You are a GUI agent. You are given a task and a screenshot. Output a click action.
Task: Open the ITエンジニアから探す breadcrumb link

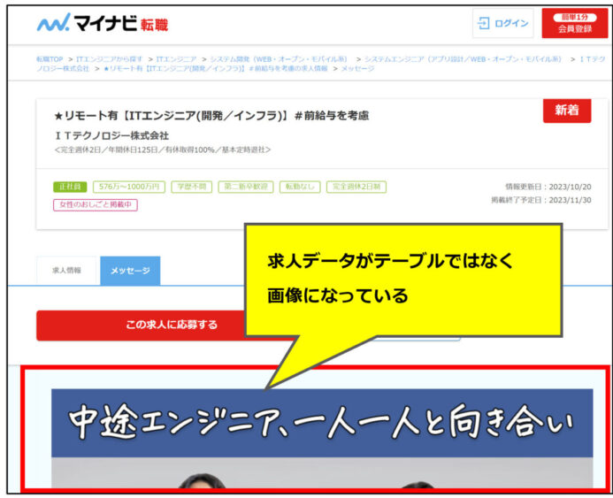coord(109,59)
